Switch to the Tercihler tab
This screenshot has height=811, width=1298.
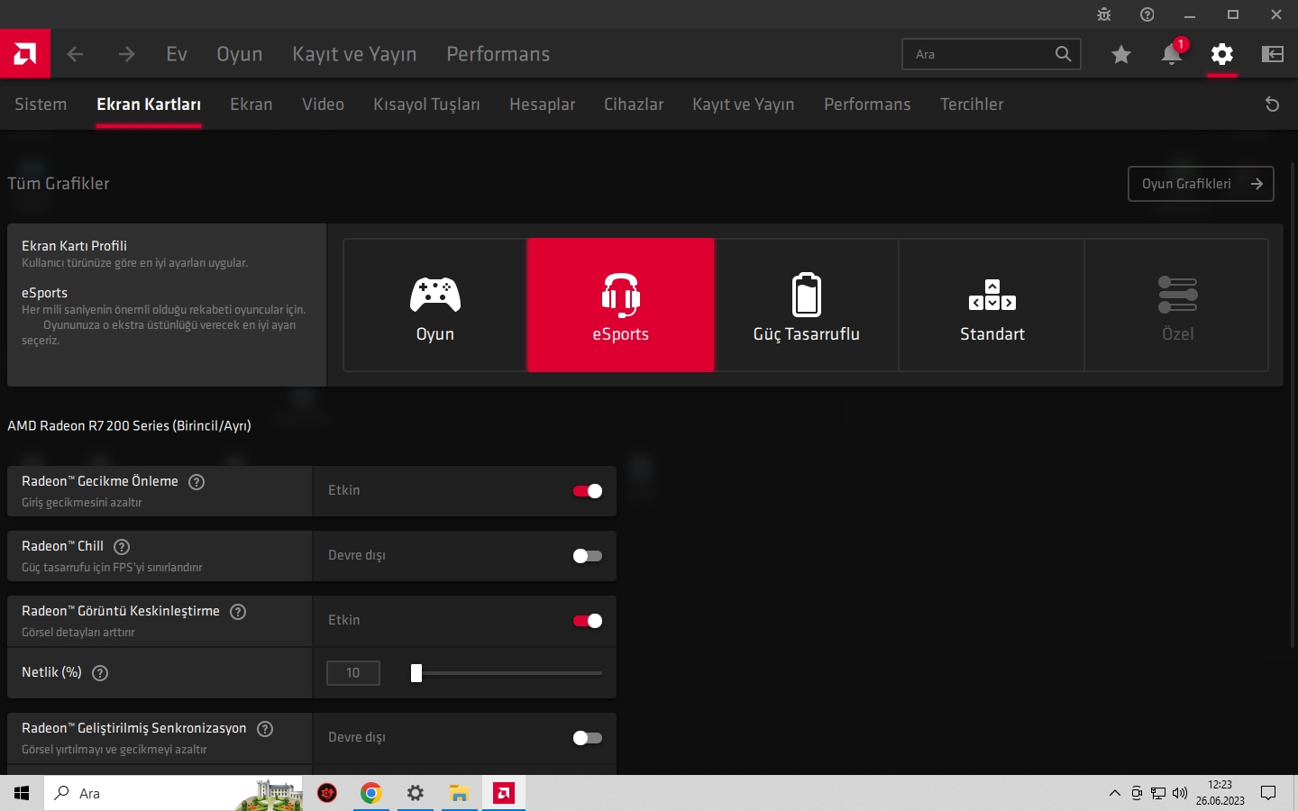pyautogui.click(x=972, y=105)
